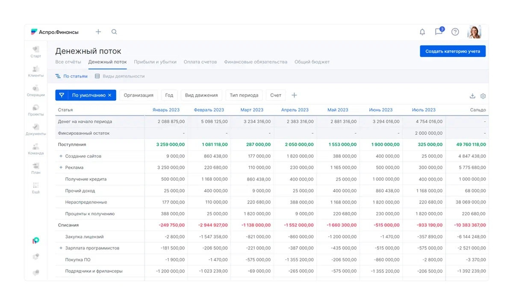Click the user avatar photo
This screenshot has width=513, height=305.
click(474, 32)
